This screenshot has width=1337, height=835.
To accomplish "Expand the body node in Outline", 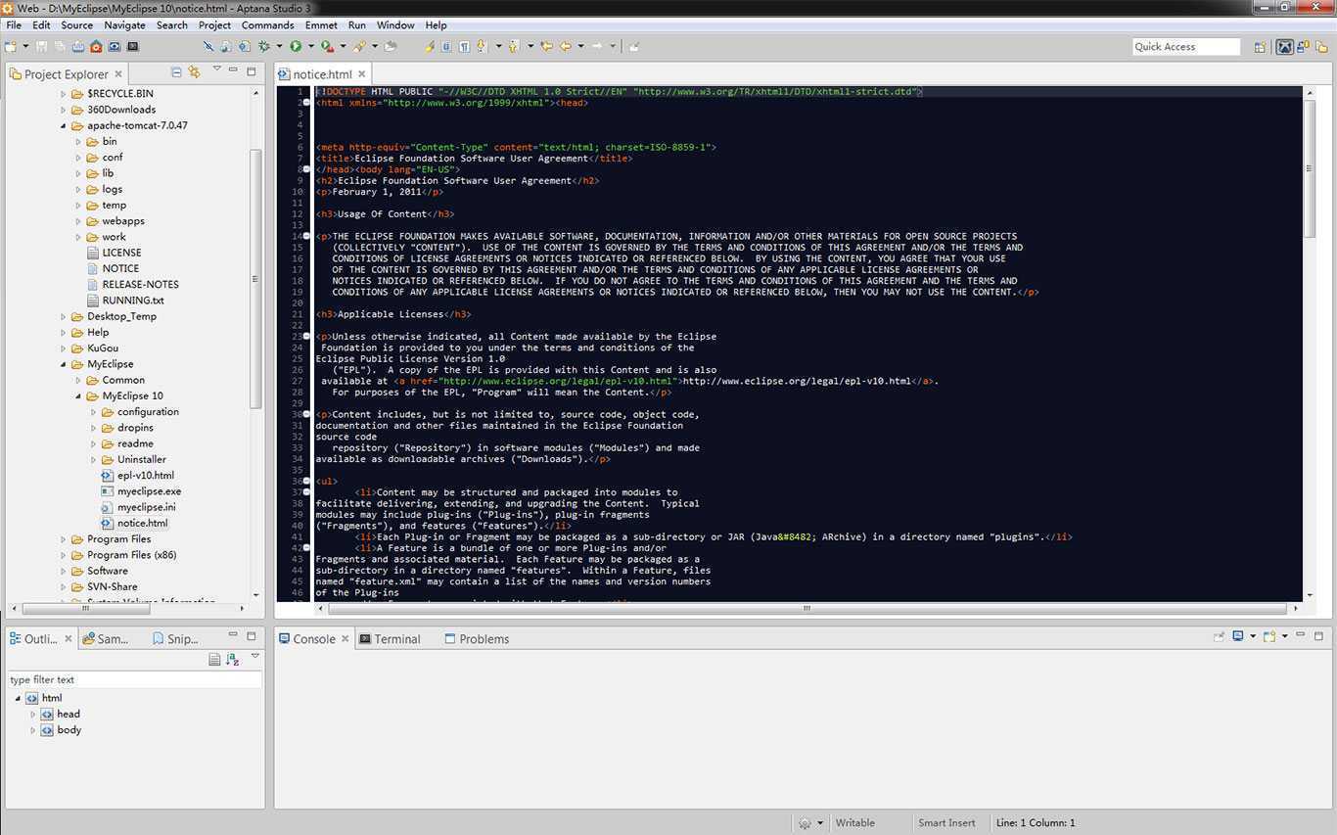I will click(32, 730).
